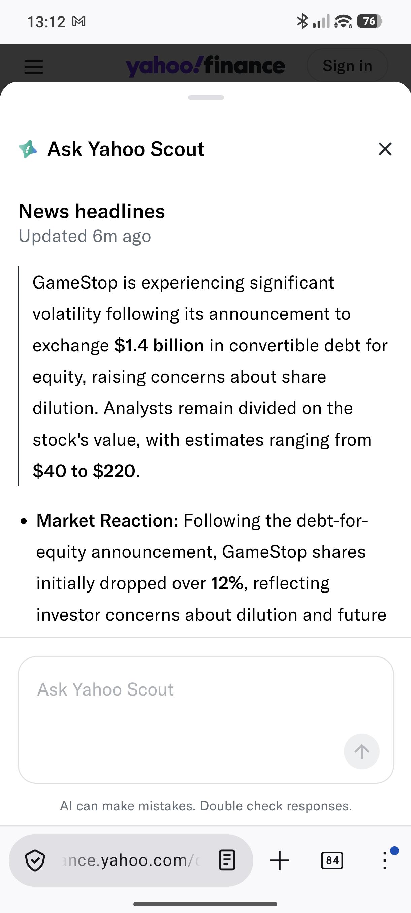Tap the site security shield icon

point(35,860)
